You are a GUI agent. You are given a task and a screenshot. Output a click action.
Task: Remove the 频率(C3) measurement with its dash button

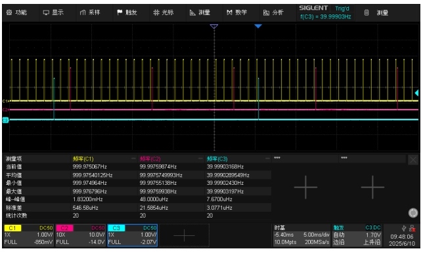click(267, 159)
